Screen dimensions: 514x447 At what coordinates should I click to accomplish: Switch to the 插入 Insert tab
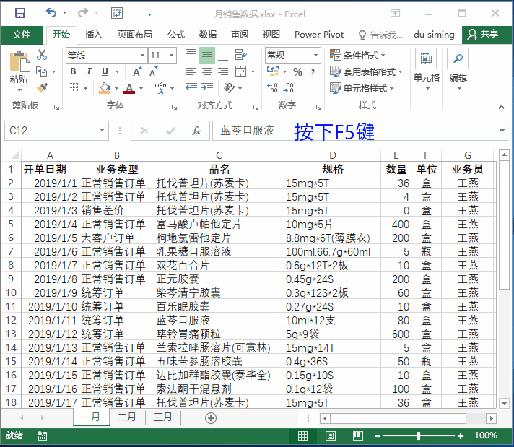pos(94,35)
